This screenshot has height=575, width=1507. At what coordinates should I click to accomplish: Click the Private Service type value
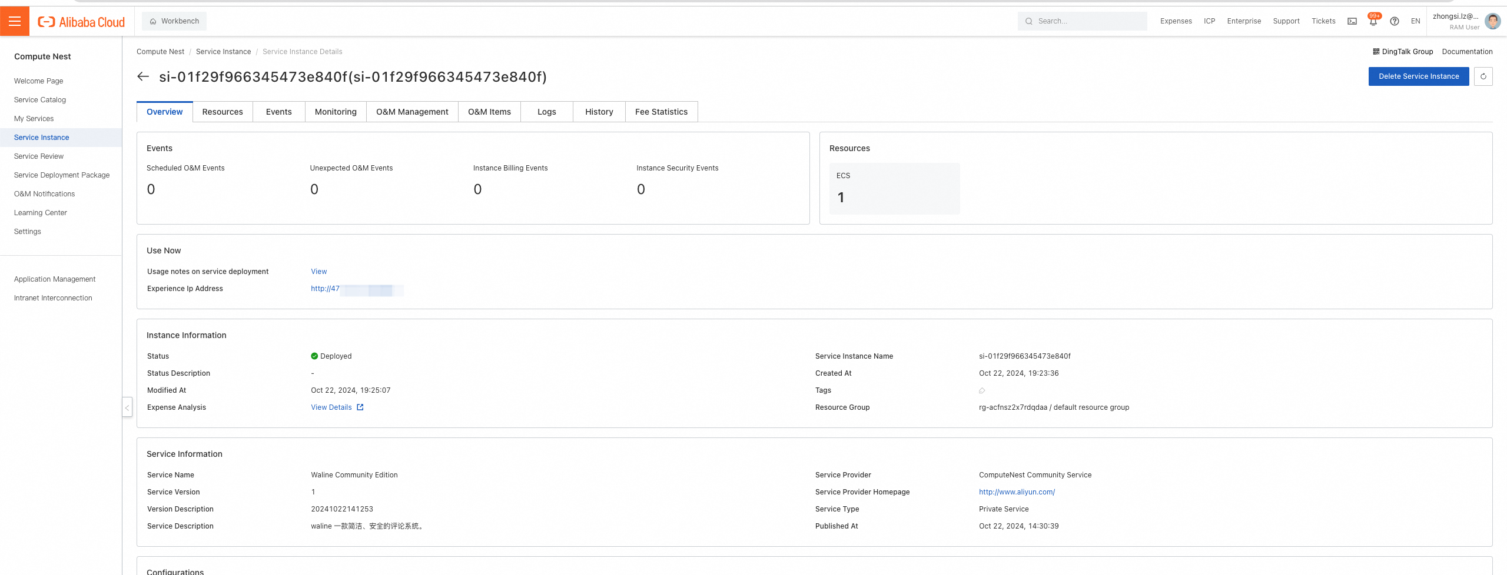(x=1004, y=509)
